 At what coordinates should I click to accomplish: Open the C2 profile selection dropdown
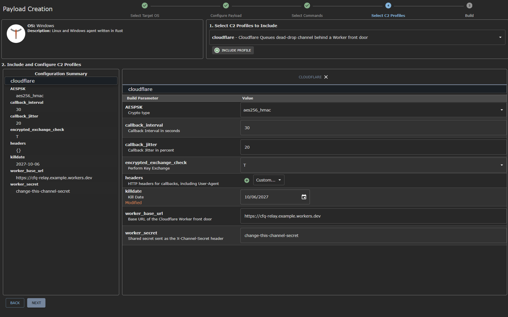[x=357, y=37]
